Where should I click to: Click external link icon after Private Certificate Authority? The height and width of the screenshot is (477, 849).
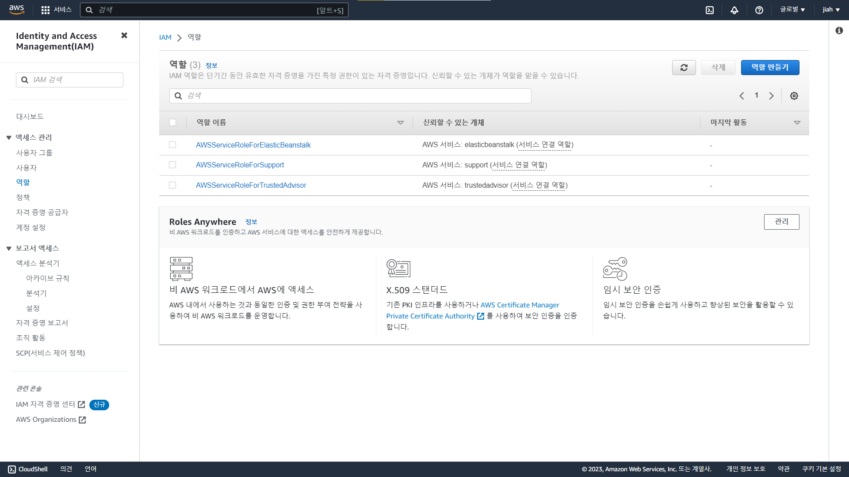481,316
